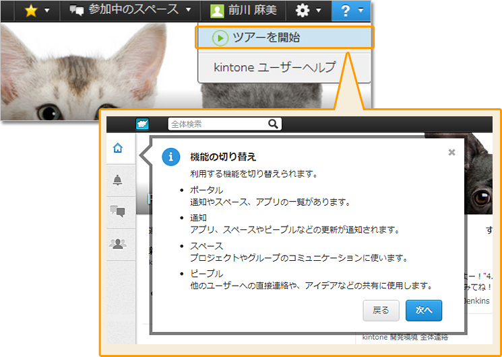
Task: Click the kintone logo icon
Action: pyautogui.click(x=142, y=124)
